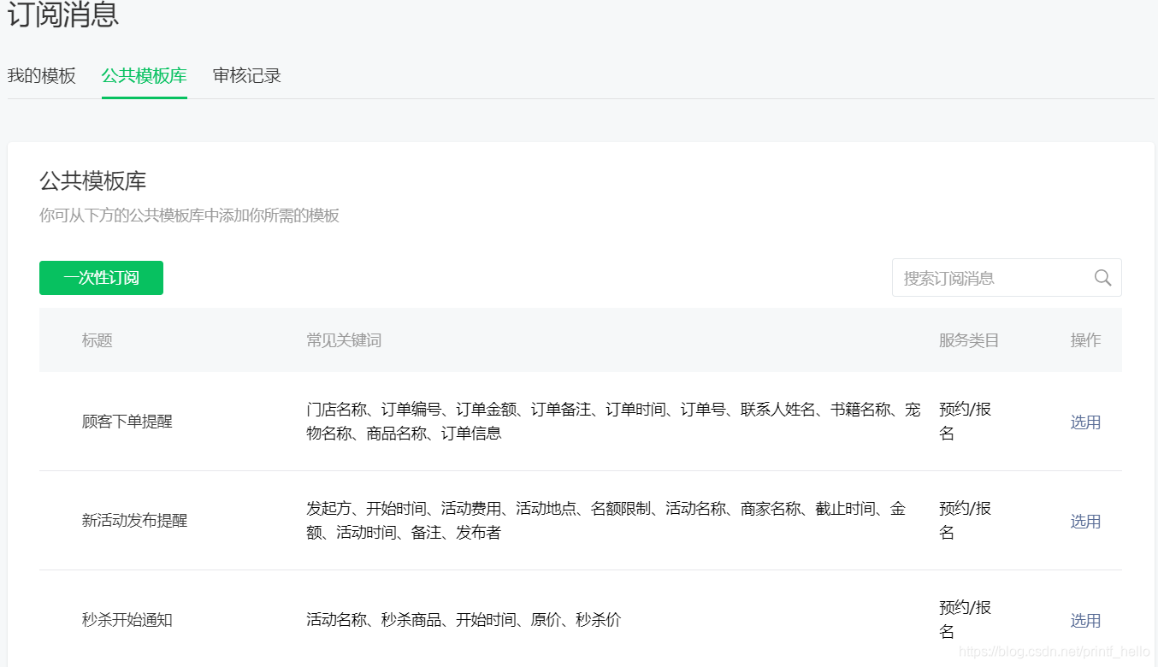
Task: Click the 秒杀开始通知 title text
Action: click(x=127, y=620)
